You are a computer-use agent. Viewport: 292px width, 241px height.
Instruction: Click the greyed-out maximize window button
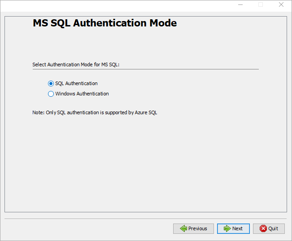261,4
